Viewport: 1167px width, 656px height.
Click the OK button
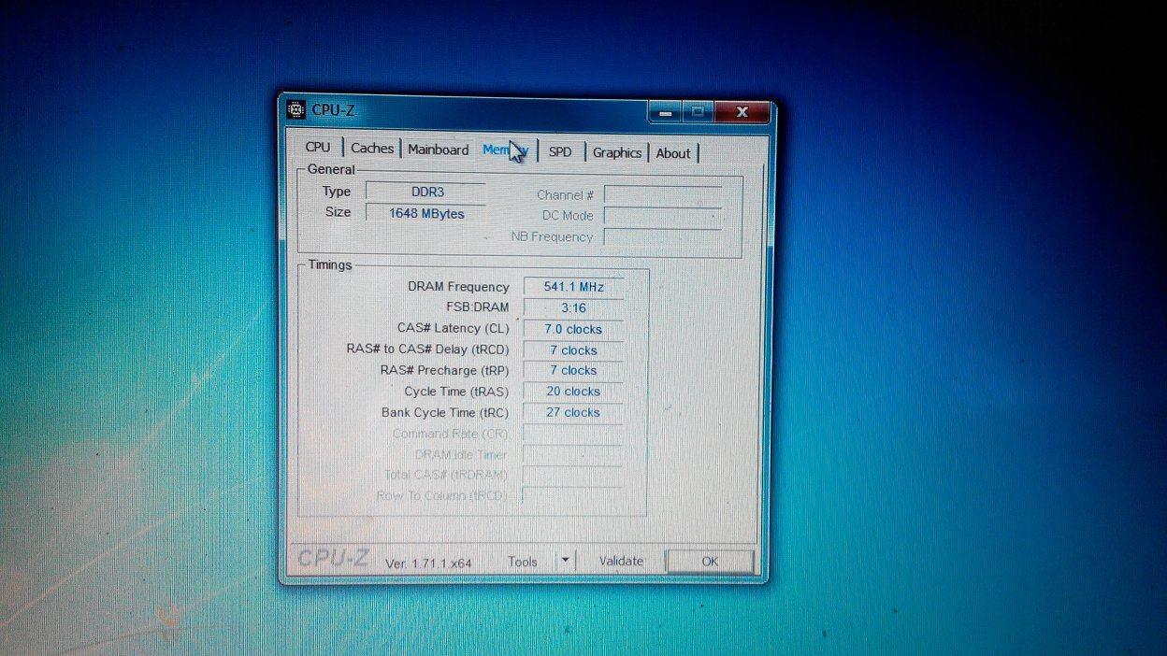710,561
